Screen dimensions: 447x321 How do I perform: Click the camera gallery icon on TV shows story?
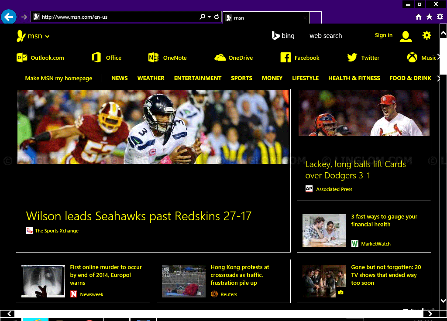tap(340, 293)
